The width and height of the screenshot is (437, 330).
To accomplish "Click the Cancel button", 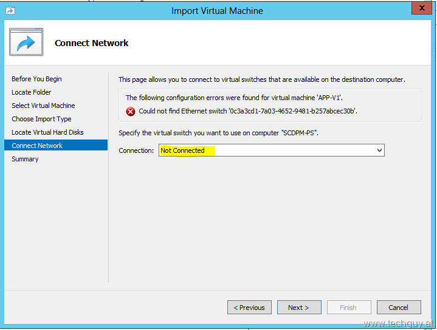I will coord(399,307).
